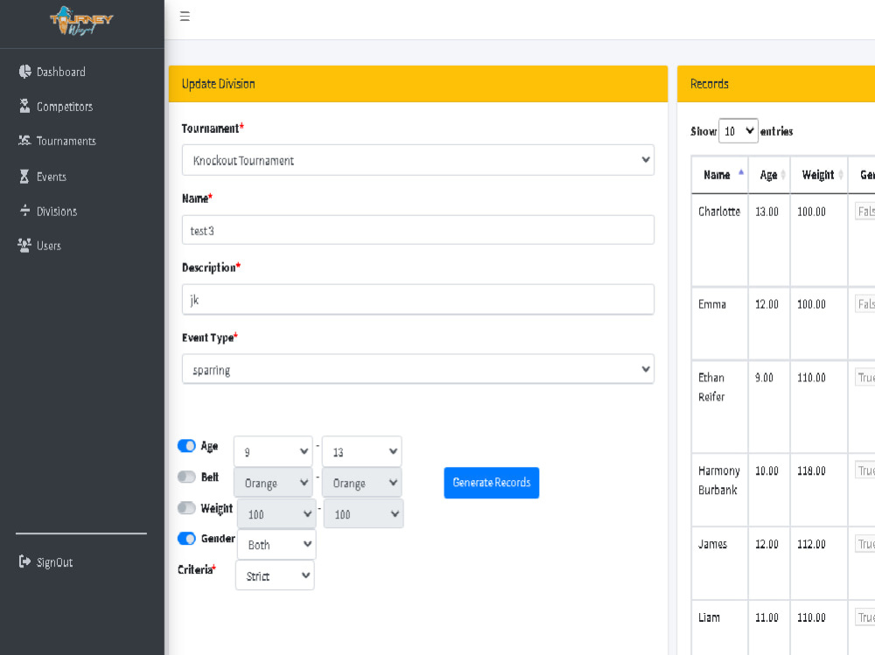Click the Description field containing jk
875x655 pixels.
pyautogui.click(x=418, y=300)
